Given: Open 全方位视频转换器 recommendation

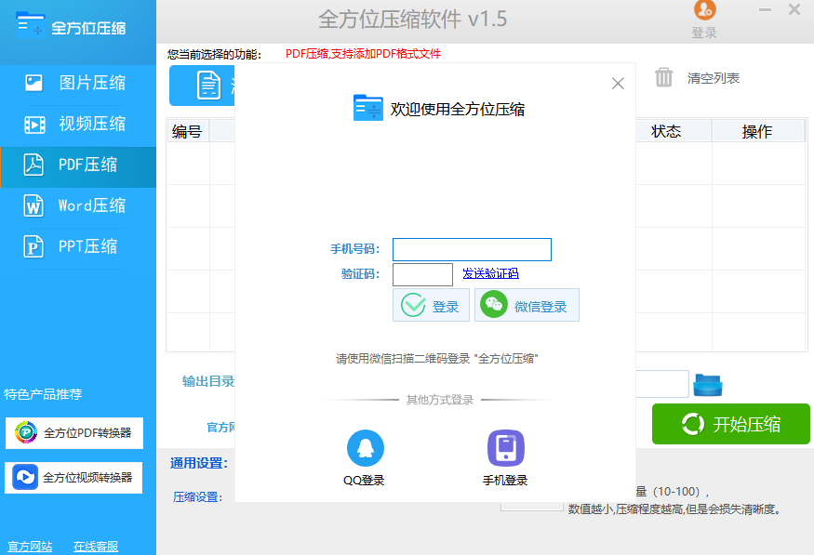Looking at the screenshot, I should [x=73, y=478].
